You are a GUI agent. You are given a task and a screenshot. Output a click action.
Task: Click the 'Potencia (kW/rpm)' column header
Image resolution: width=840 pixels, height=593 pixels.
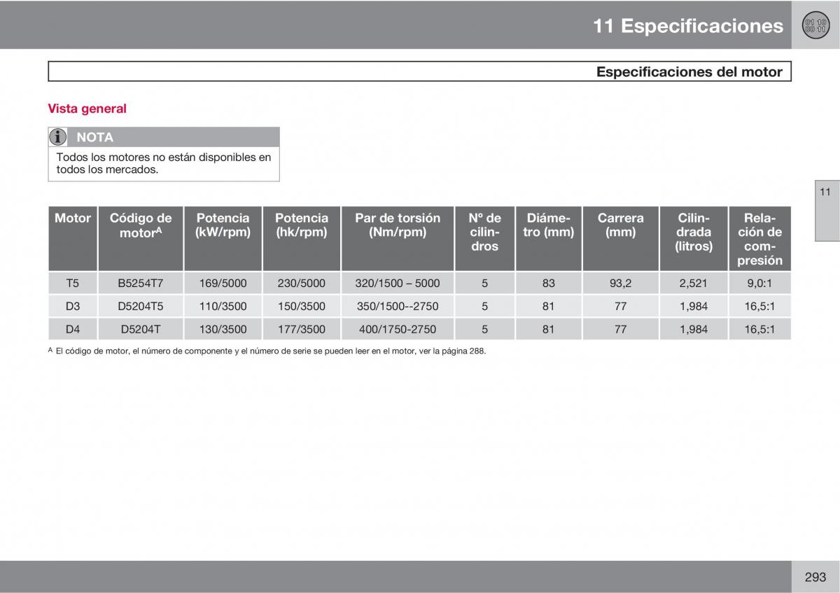(x=223, y=238)
